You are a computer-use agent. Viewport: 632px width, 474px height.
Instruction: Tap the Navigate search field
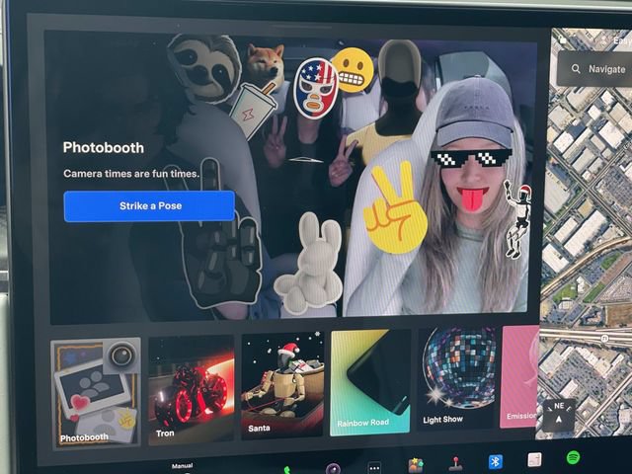[594, 69]
